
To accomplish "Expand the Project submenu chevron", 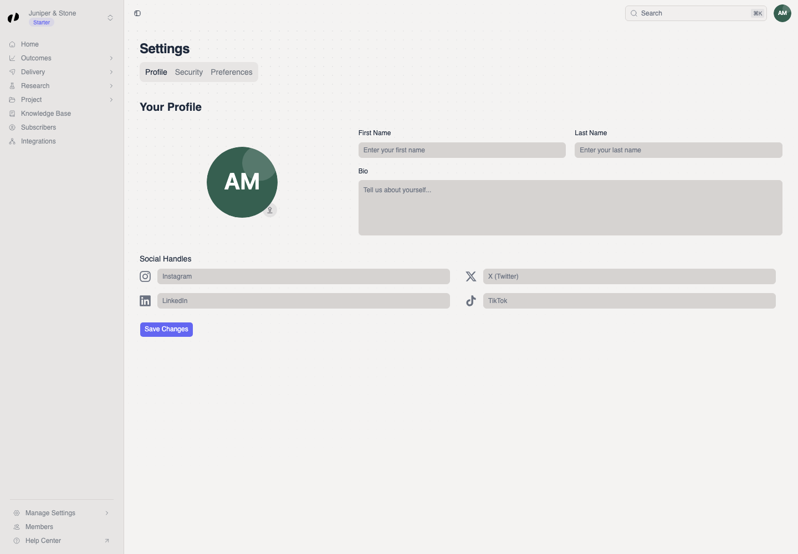I will point(111,100).
